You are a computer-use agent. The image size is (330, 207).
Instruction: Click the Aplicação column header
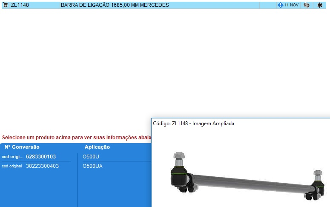(x=97, y=147)
